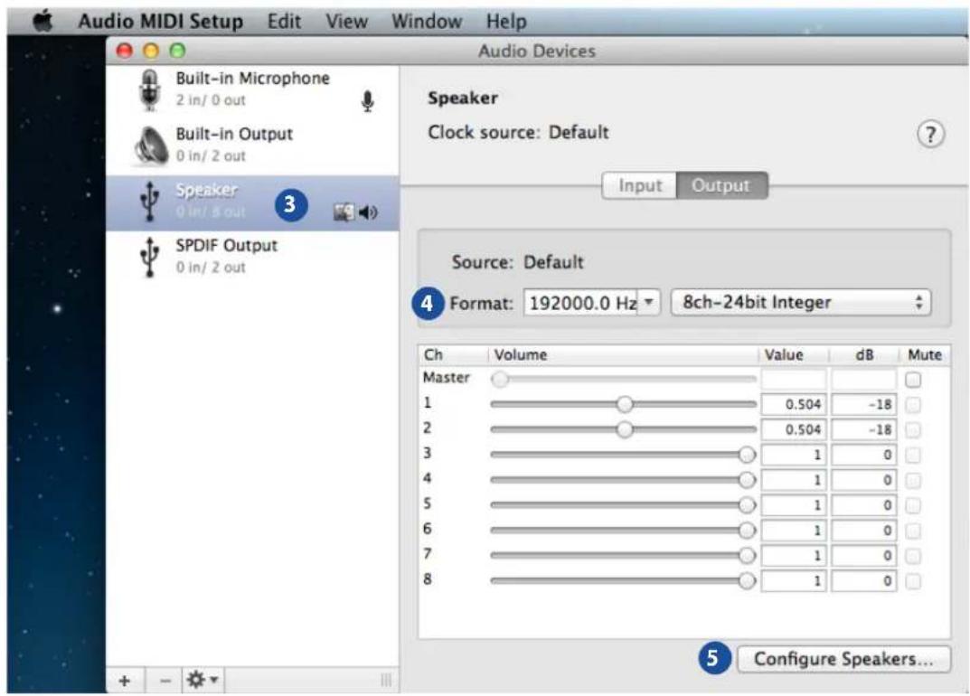The image size is (970, 696).
Task: Open the 8ch-24bit Integer format dropdown
Action: point(801,303)
